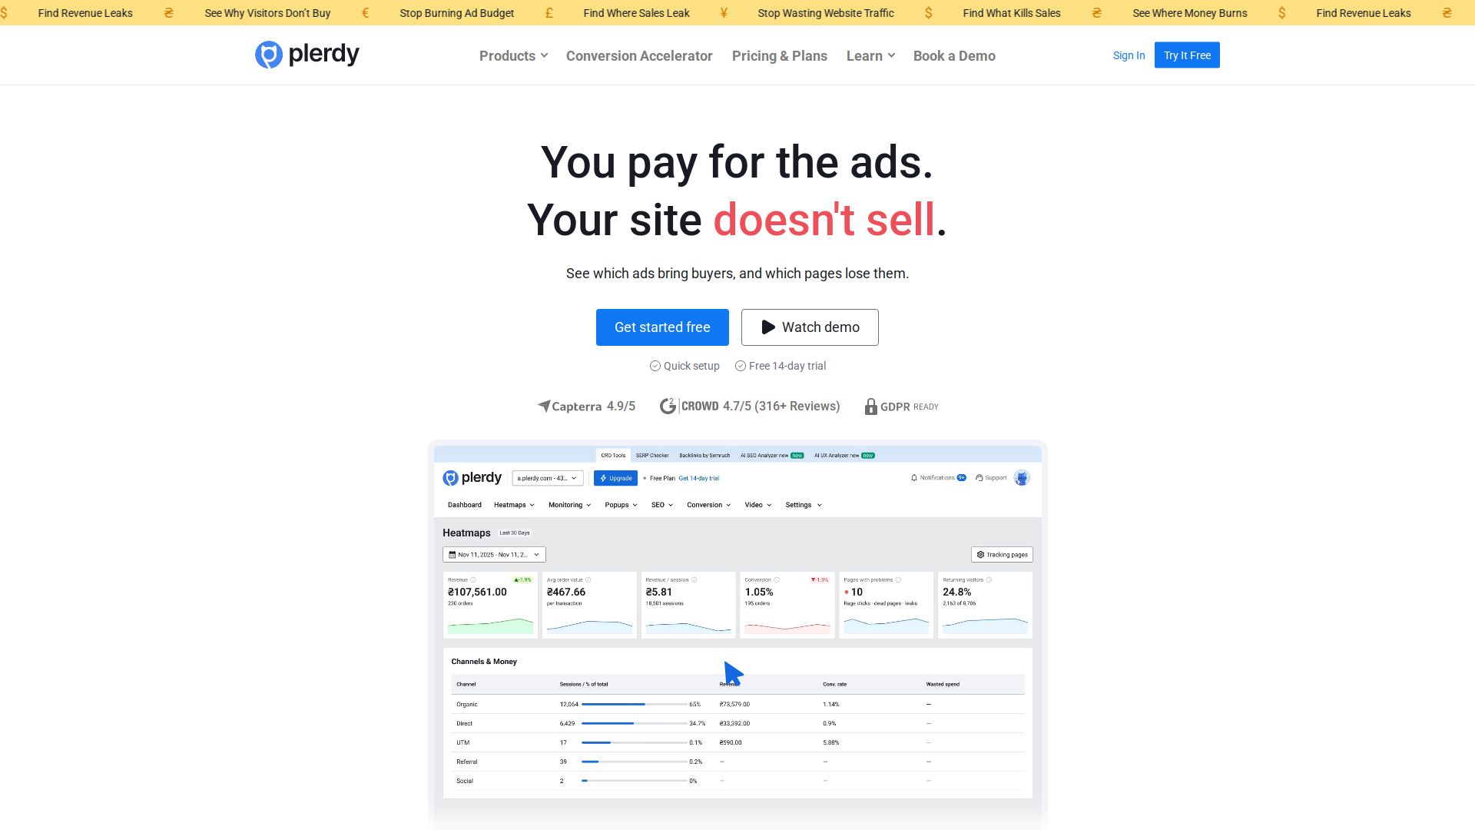
Task: Click the G2 Crowd logo icon
Action: pos(668,406)
